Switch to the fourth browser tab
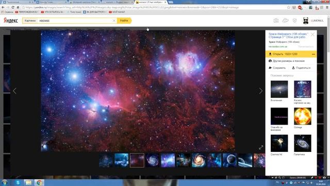330x186 pixels. click(118, 2)
